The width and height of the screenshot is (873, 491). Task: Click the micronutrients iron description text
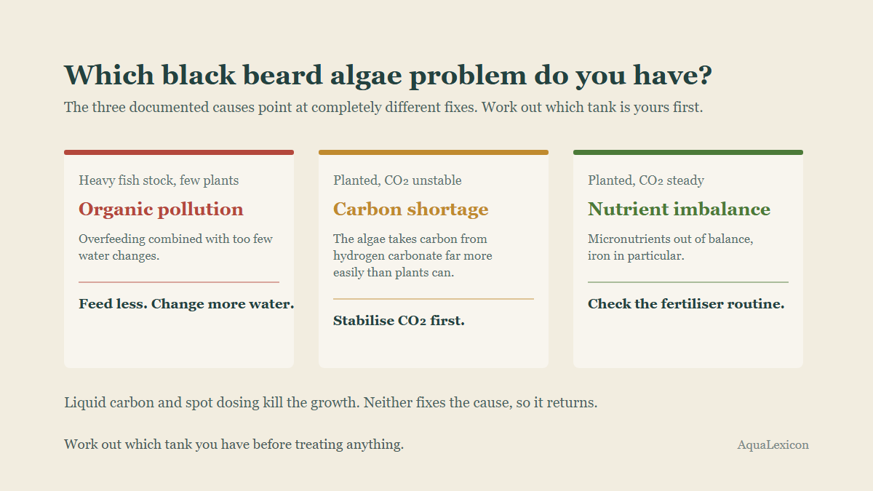tap(671, 247)
